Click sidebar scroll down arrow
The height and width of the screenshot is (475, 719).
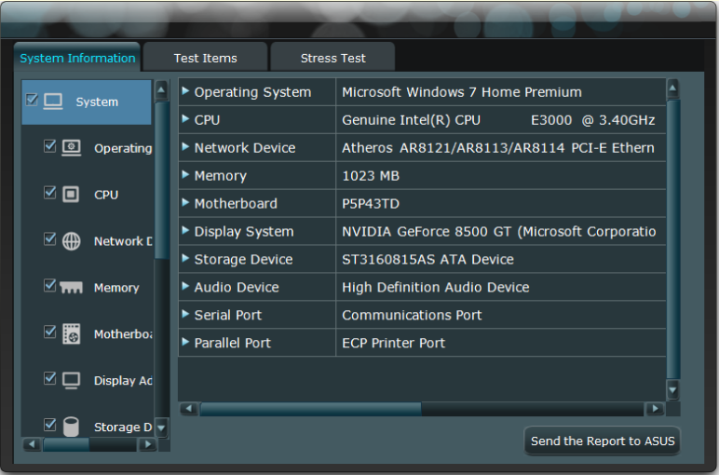(x=161, y=427)
